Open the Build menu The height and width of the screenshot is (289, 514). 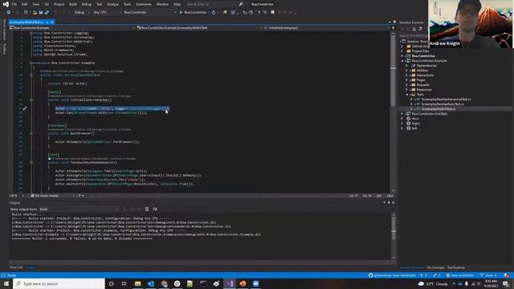point(73,4)
